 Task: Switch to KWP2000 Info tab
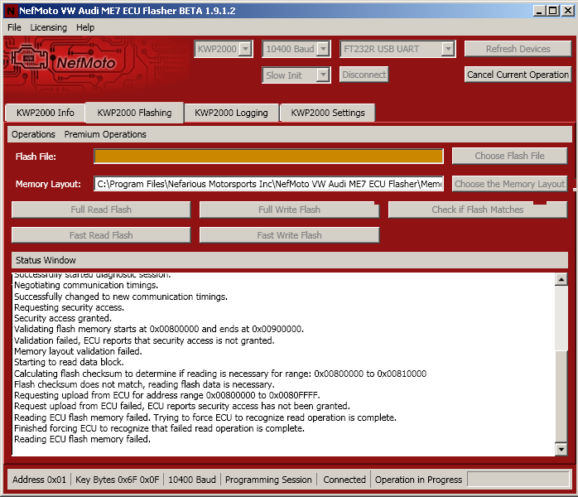46,113
